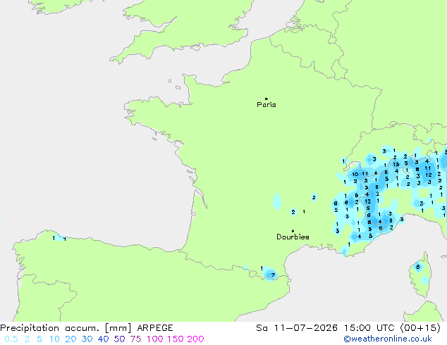The image size is (447, 345).
Task: Select the 30 legend value
Action: pyautogui.click(x=87, y=339)
